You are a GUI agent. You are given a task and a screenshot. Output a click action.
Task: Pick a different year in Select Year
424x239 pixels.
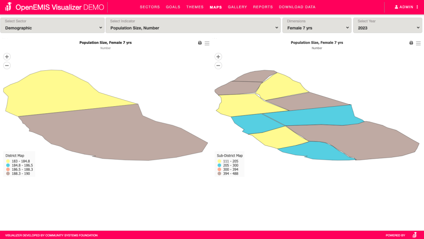click(388, 25)
